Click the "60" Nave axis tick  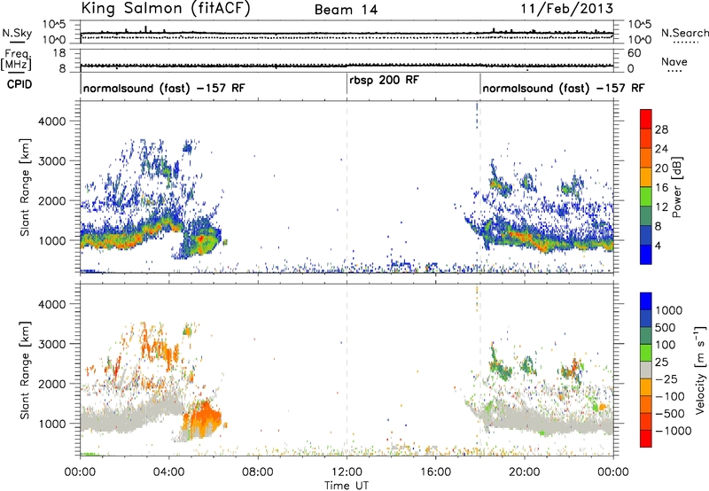pos(634,53)
